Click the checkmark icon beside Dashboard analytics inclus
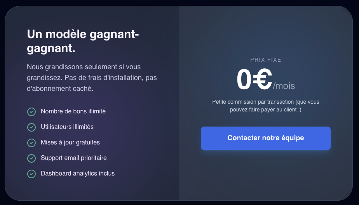The image size is (359, 205). coord(31,174)
